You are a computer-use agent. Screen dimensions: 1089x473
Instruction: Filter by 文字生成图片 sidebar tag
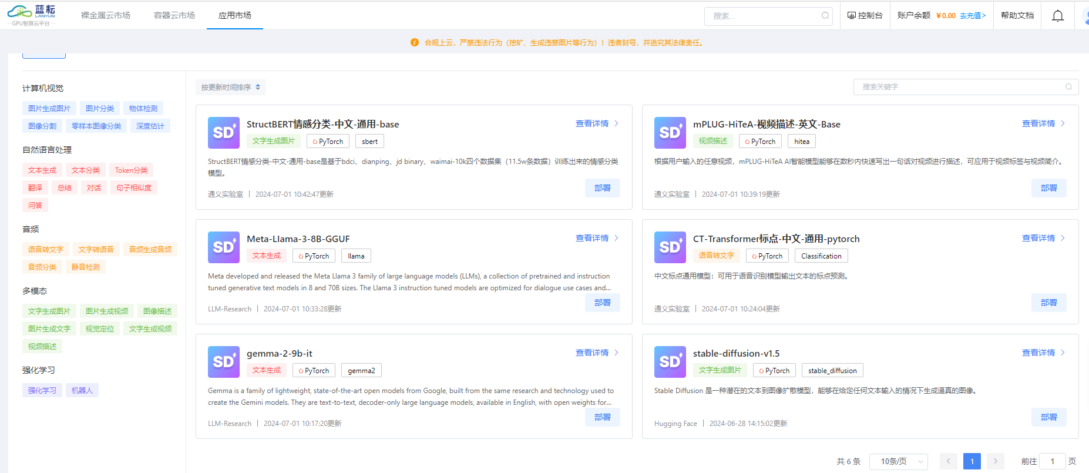point(49,311)
